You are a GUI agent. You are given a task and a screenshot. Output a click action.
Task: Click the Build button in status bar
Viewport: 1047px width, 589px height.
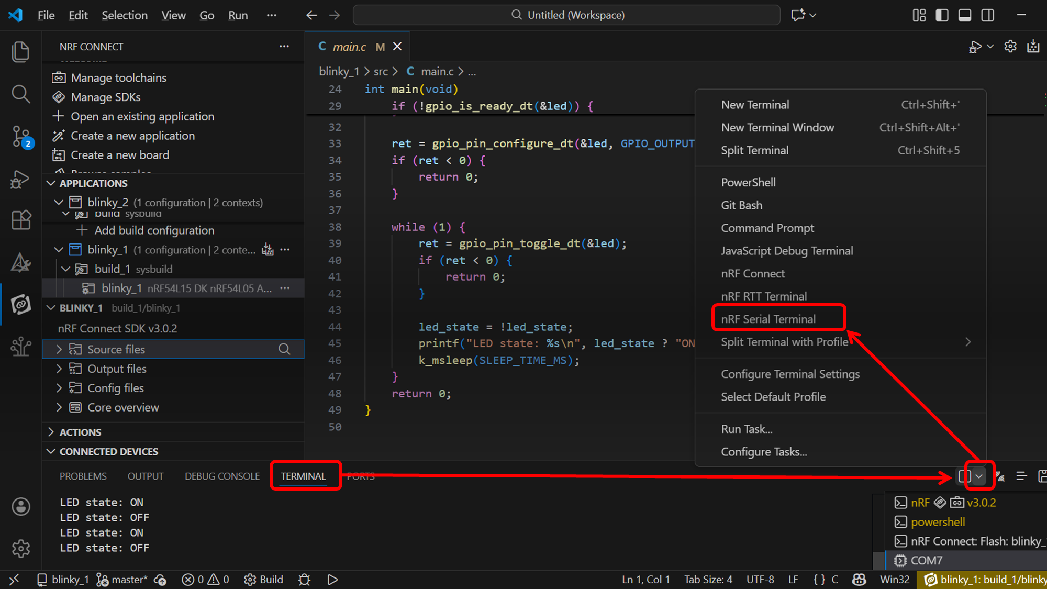click(x=264, y=580)
